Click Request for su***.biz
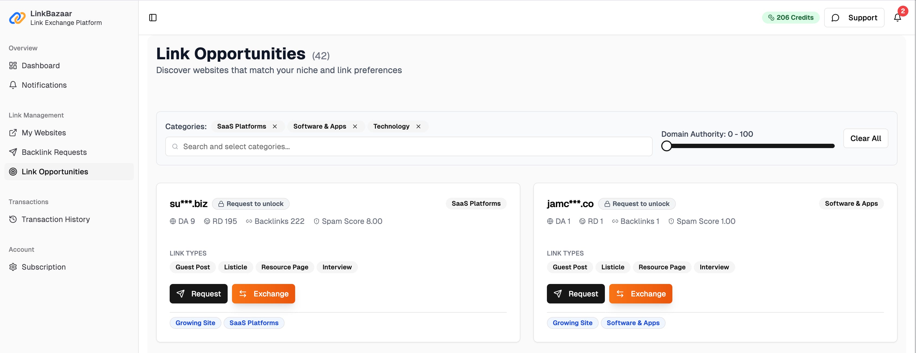Screen dimensions: 916x353 [x=198, y=294]
